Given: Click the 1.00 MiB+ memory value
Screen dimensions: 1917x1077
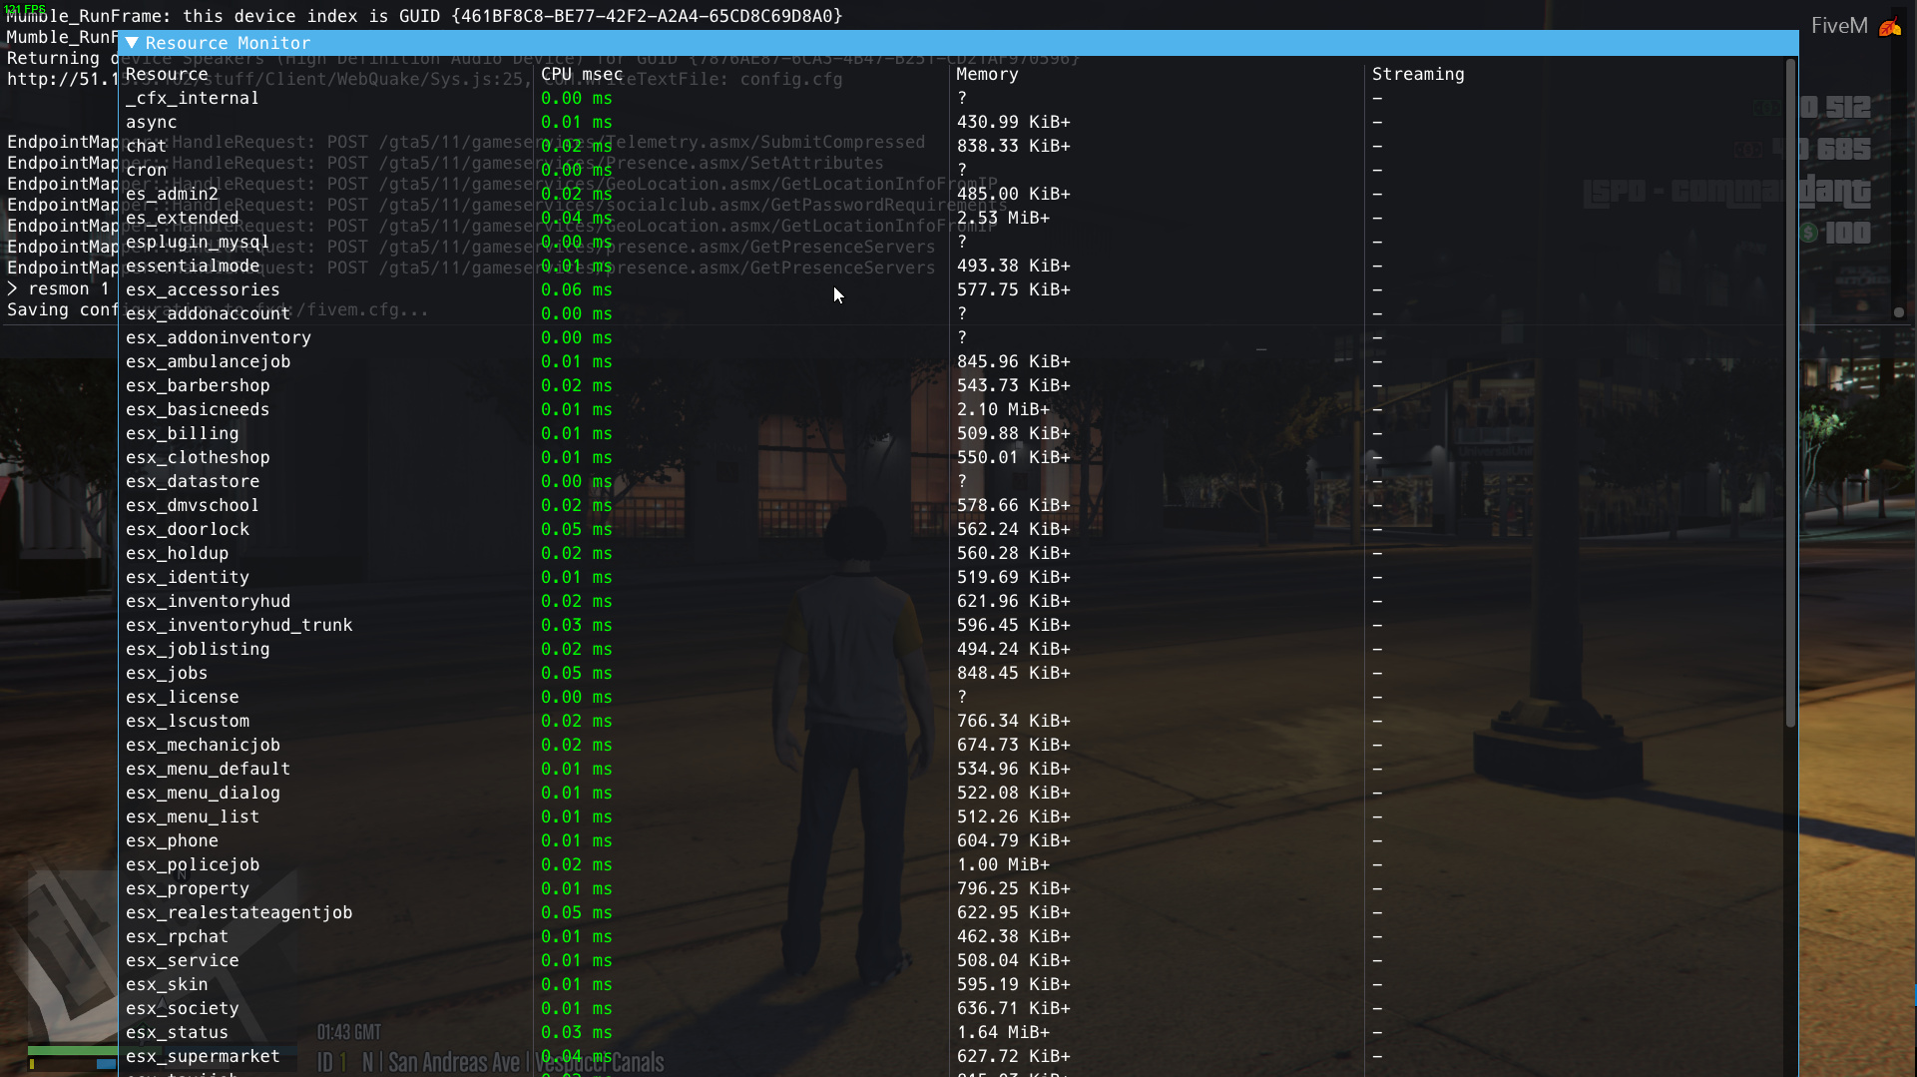Looking at the screenshot, I should (x=1003, y=864).
